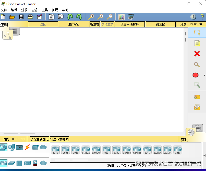The height and width of the screenshot is (171, 206).
Task: Open the 扩展 menu
Action: click(x=55, y=10)
